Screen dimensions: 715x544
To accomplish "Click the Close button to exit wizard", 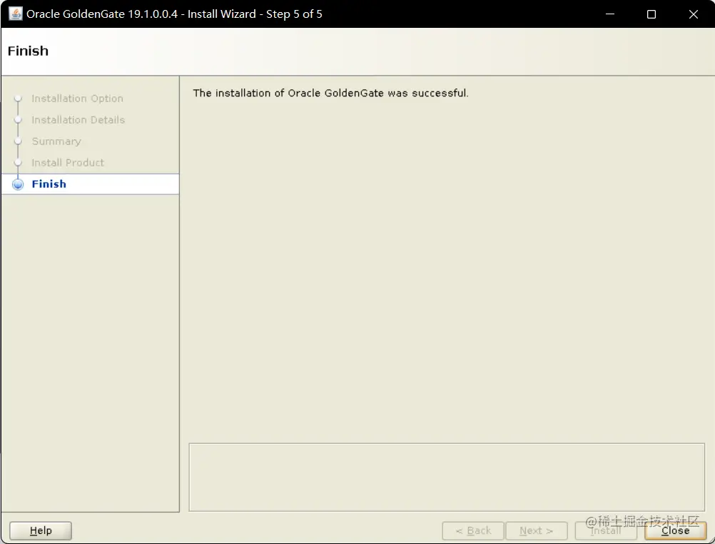I will 674,530.
